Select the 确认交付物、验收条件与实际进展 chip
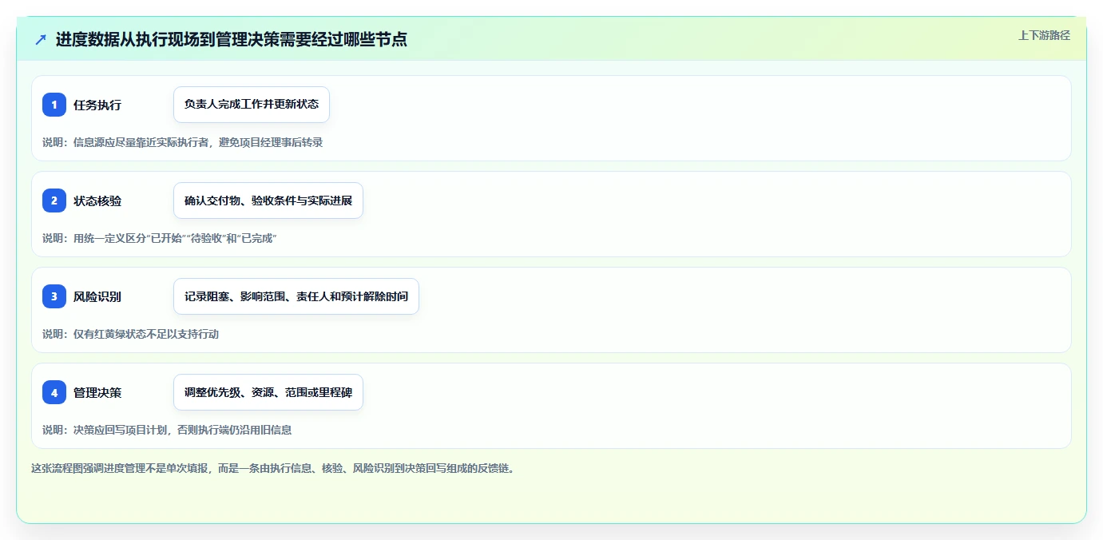The width and height of the screenshot is (1103, 540). [268, 201]
